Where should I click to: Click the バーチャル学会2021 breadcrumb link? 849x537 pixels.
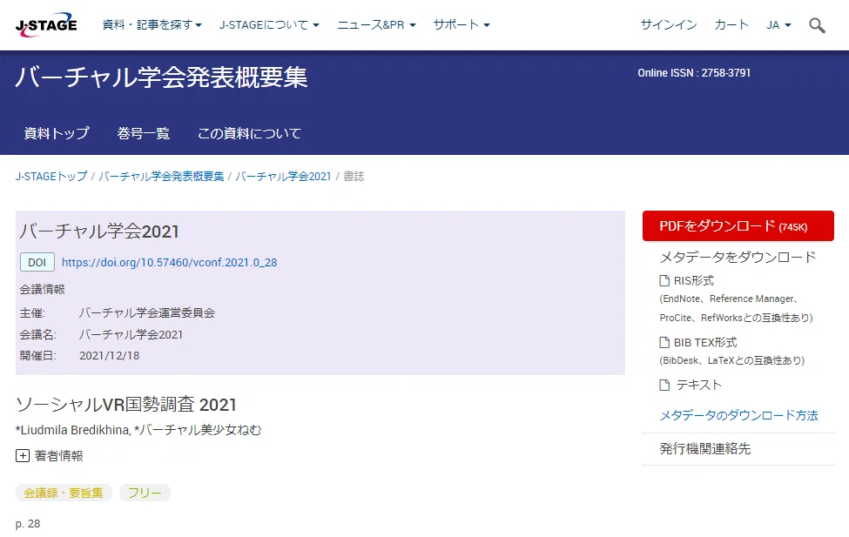(283, 177)
